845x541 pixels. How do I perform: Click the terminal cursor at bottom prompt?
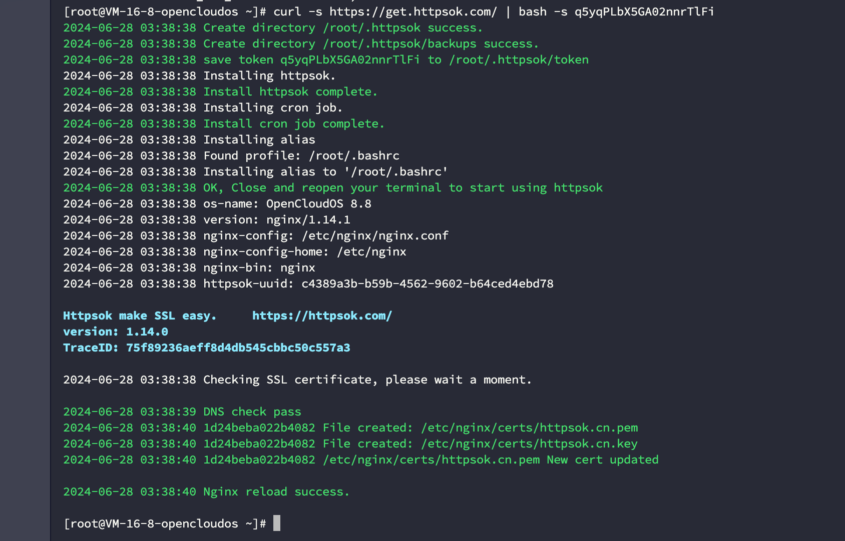[277, 523]
